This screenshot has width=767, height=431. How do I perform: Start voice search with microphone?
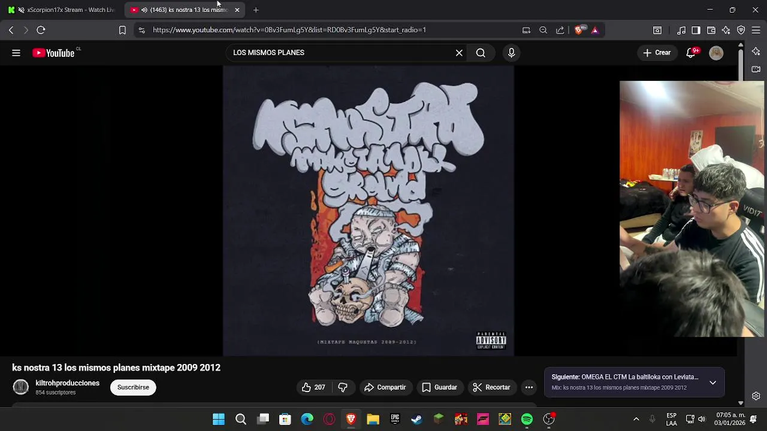(511, 53)
